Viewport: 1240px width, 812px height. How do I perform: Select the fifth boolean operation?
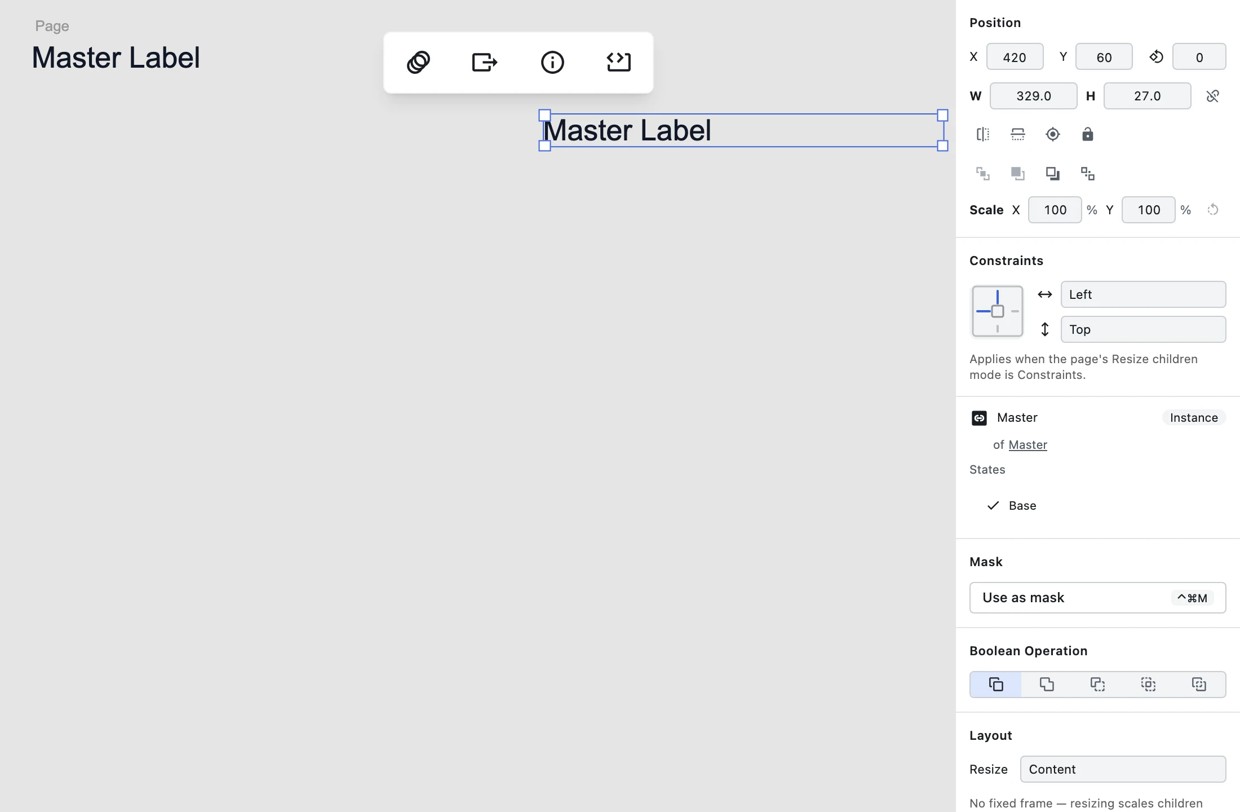tap(1199, 685)
